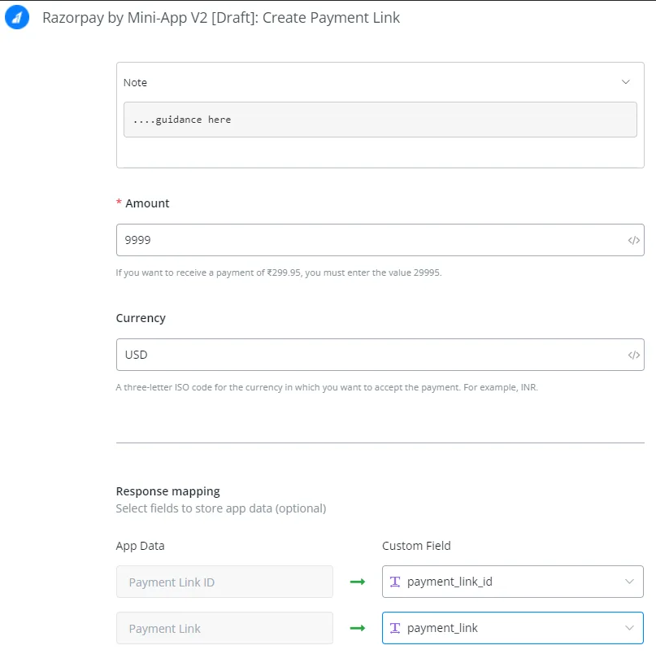Open code variable picker in Amount field
The width and height of the screenshot is (656, 654).
pos(633,240)
